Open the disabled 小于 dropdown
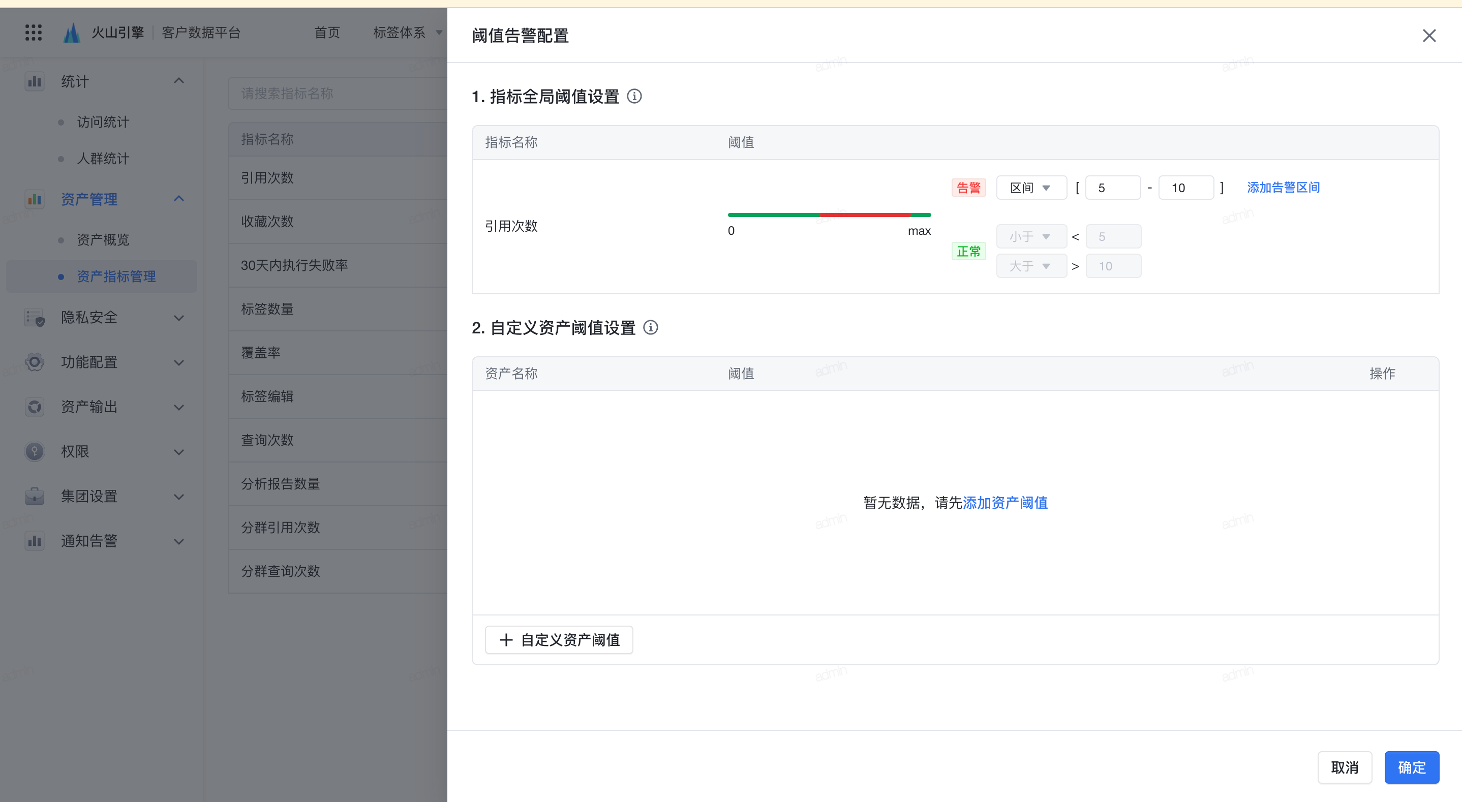The width and height of the screenshot is (1462, 802). click(1031, 237)
